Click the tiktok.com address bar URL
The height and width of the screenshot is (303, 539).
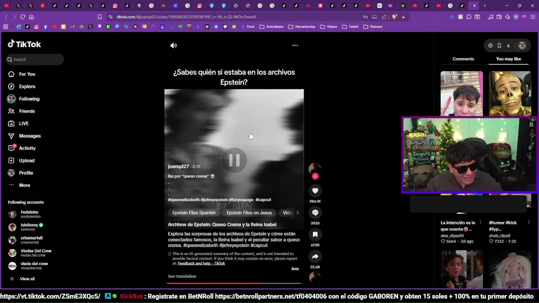tap(186, 17)
